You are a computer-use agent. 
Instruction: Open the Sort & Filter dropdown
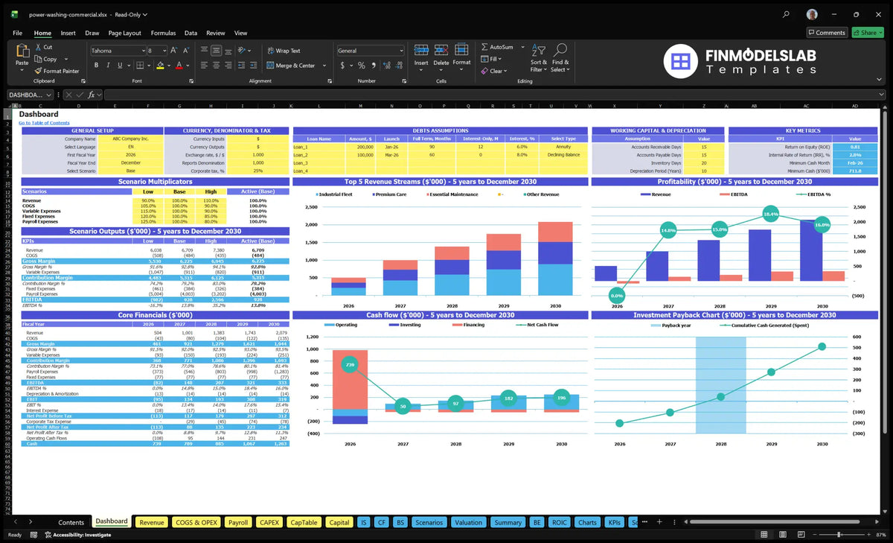538,60
